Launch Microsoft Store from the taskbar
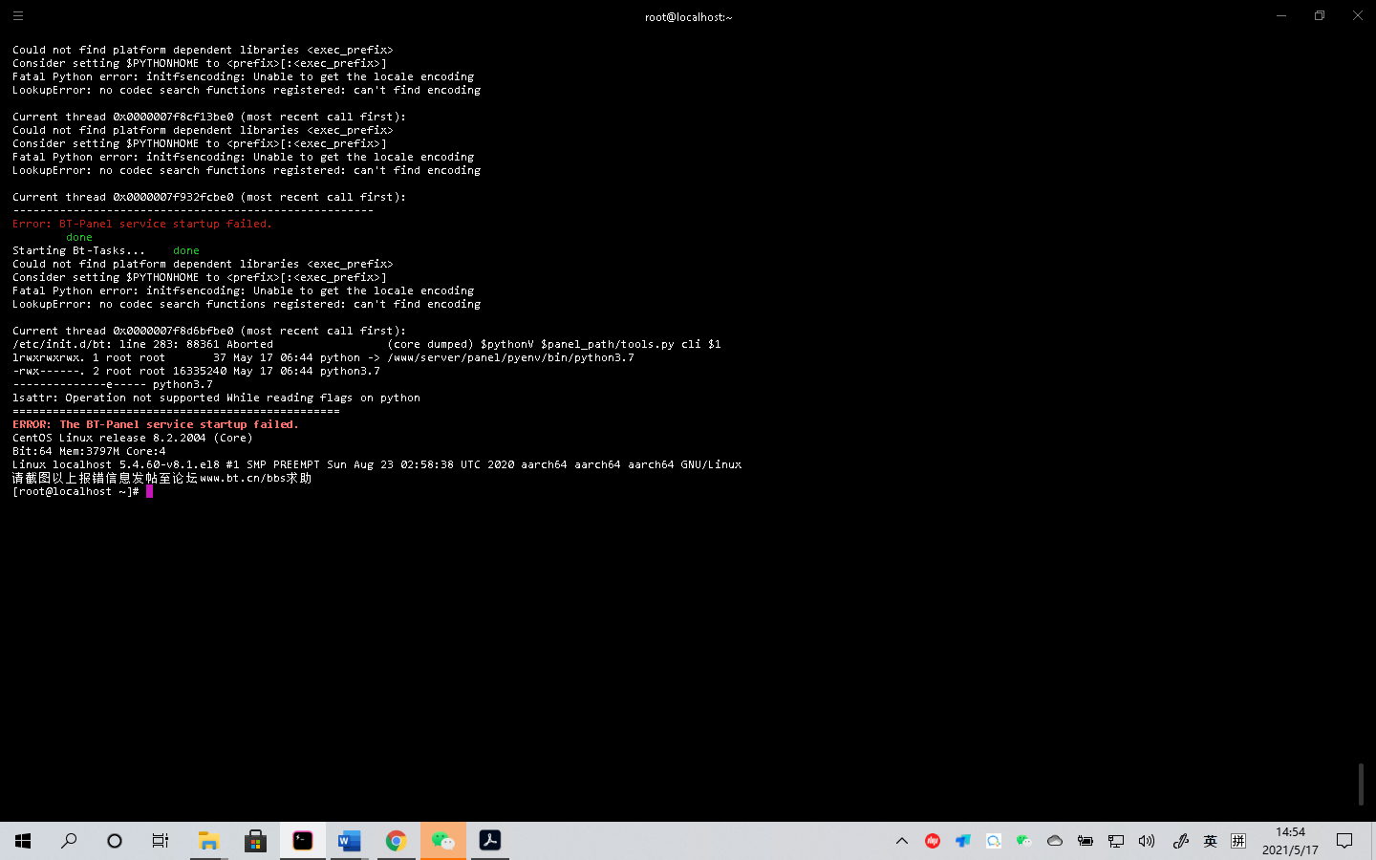The width and height of the screenshot is (1376, 860). [x=255, y=841]
